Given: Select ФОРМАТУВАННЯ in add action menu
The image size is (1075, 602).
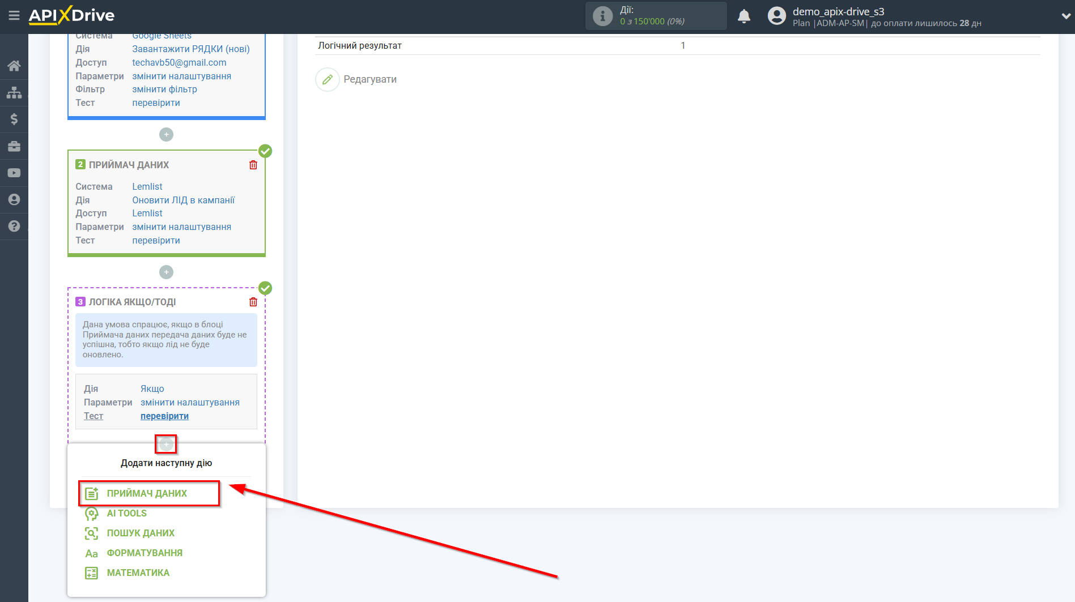Looking at the screenshot, I should click(145, 553).
